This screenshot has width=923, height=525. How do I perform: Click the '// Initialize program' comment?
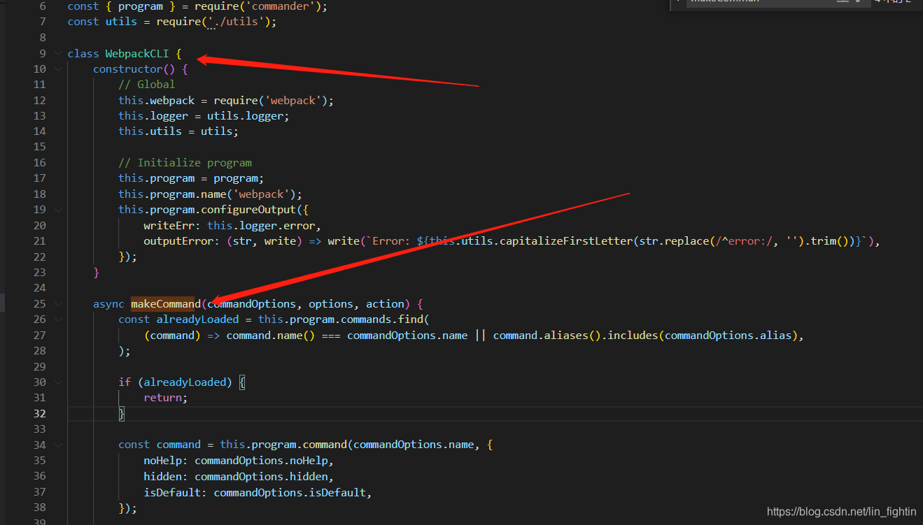[185, 162]
